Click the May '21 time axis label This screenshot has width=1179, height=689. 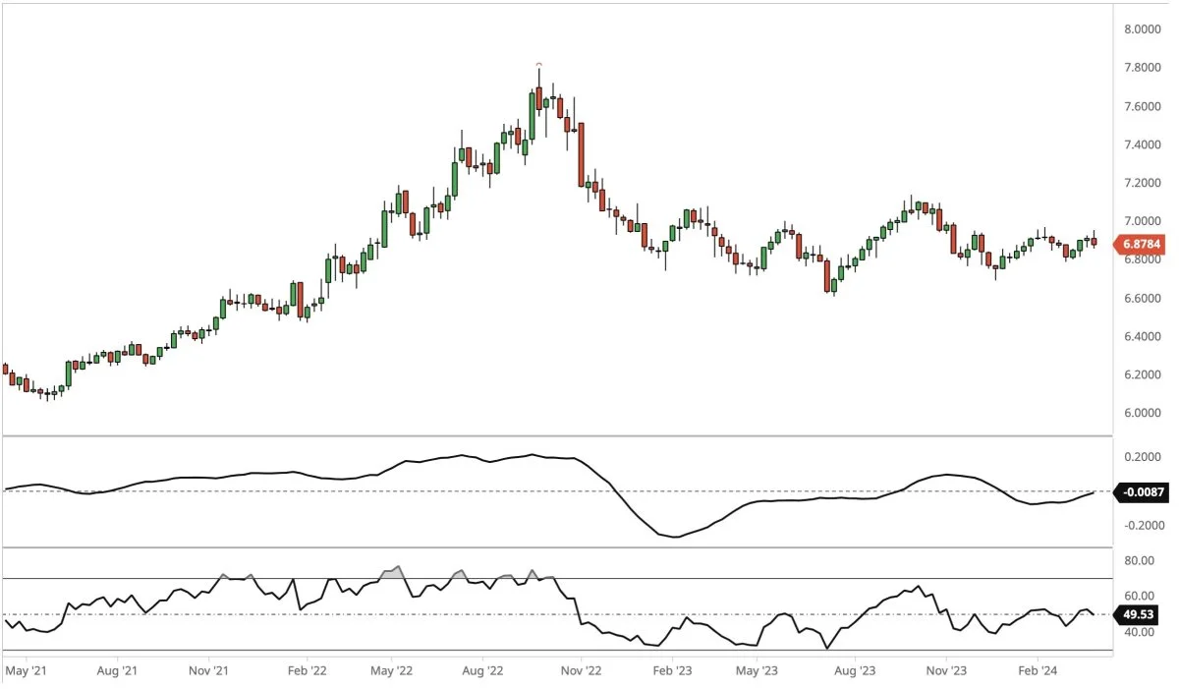point(26,671)
